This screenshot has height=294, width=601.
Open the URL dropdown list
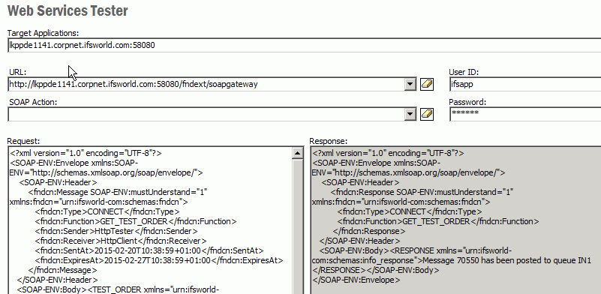point(410,84)
